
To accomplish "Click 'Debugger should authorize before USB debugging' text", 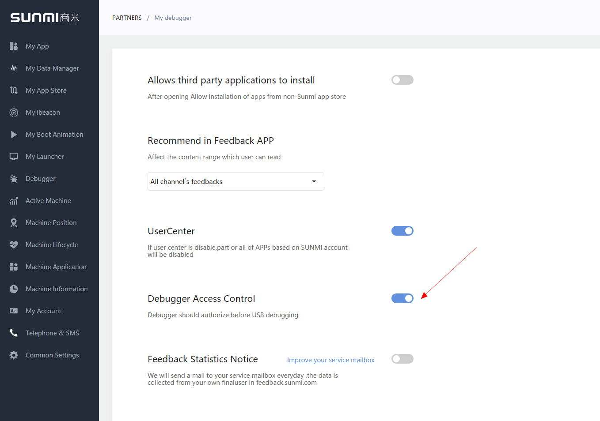I will click(223, 315).
